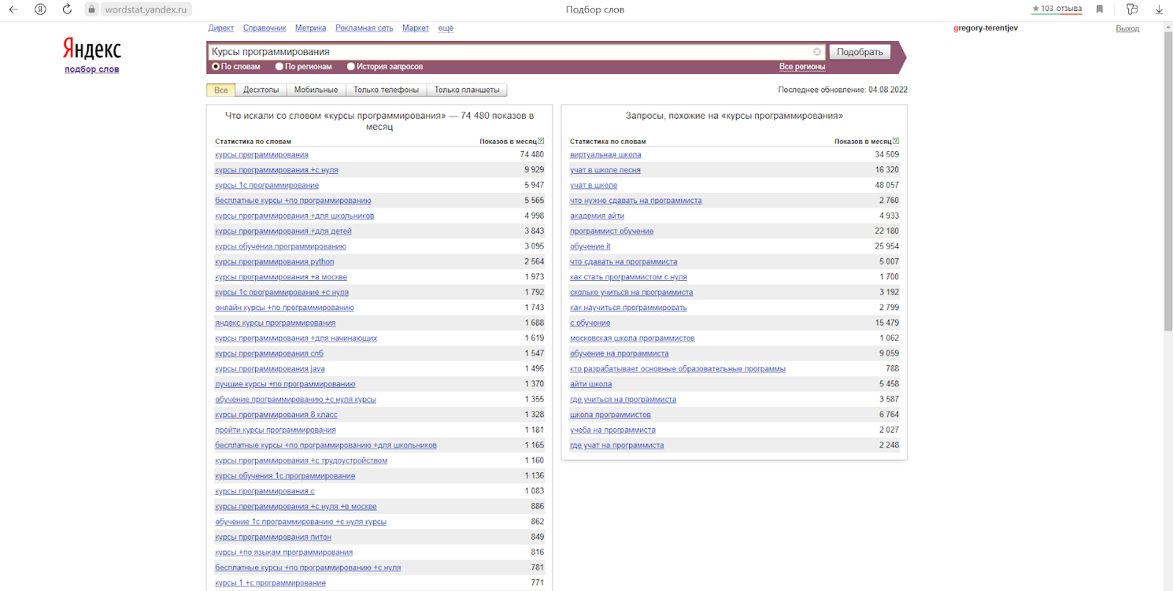Select the По словам radio button

[x=216, y=67]
